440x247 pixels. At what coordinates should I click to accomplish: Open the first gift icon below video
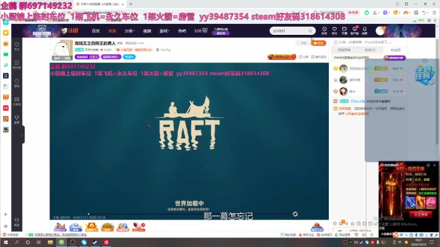point(60,227)
